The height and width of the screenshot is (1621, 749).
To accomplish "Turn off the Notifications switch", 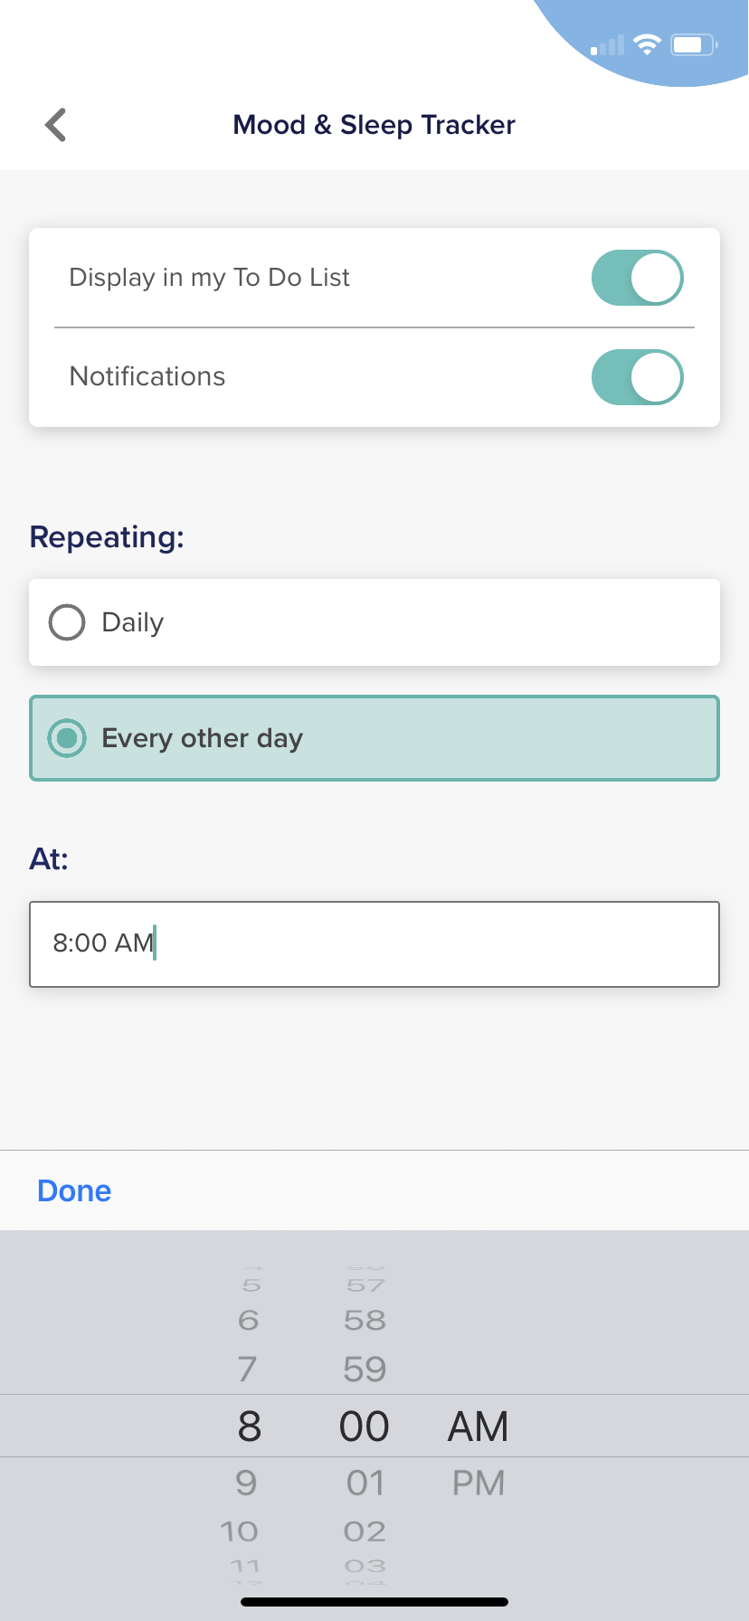I will [637, 377].
